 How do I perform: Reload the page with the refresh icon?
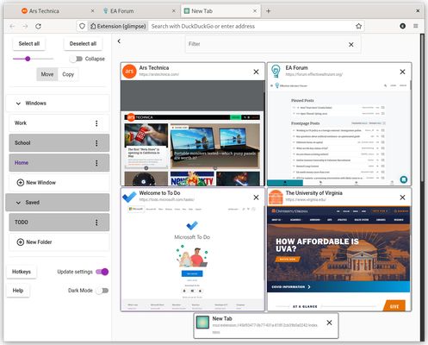pyautogui.click(x=38, y=26)
